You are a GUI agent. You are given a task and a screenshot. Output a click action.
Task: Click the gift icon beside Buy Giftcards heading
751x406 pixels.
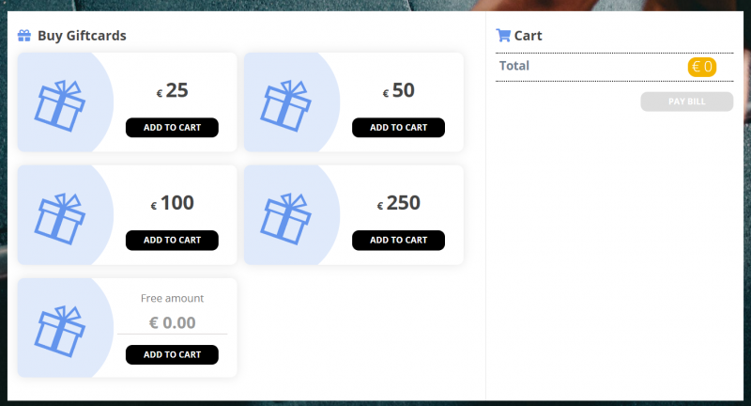(24, 36)
